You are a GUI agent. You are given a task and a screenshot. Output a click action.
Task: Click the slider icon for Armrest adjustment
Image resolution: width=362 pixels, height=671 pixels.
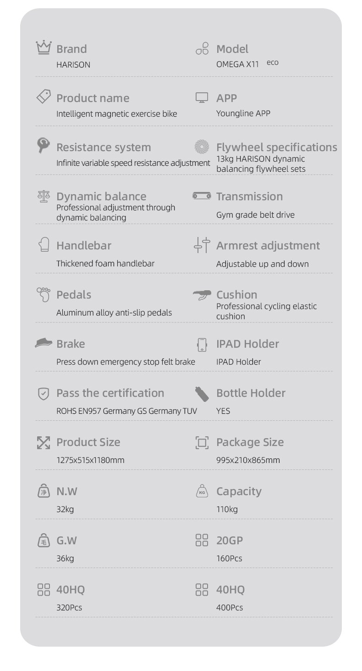click(202, 245)
